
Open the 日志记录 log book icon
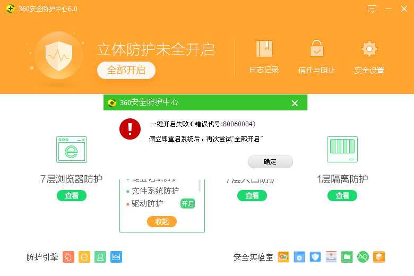click(264, 49)
